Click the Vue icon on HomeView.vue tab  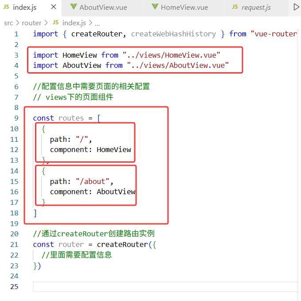pyautogui.click(x=155, y=7)
